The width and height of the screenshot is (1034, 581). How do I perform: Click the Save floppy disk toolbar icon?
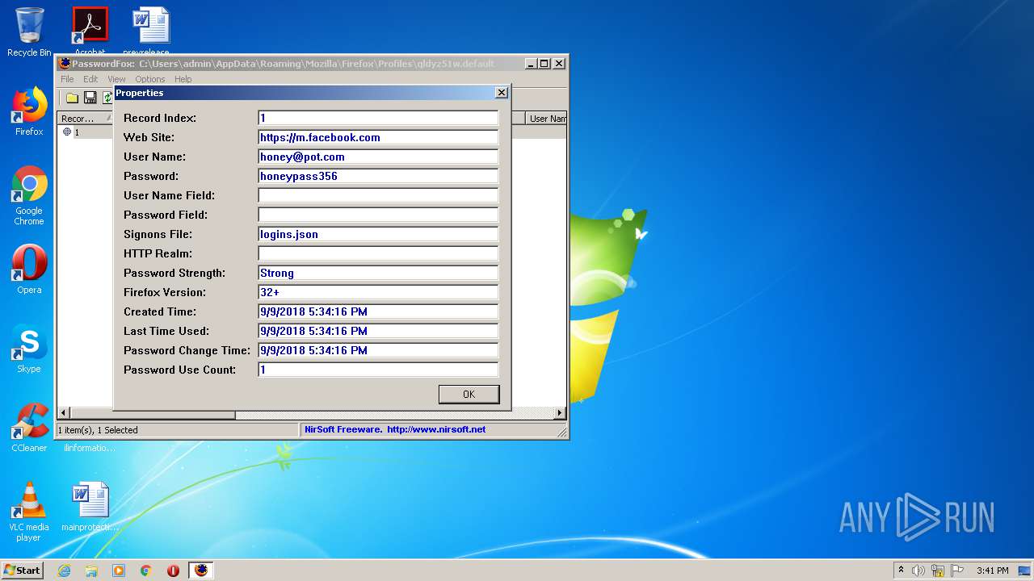90,98
